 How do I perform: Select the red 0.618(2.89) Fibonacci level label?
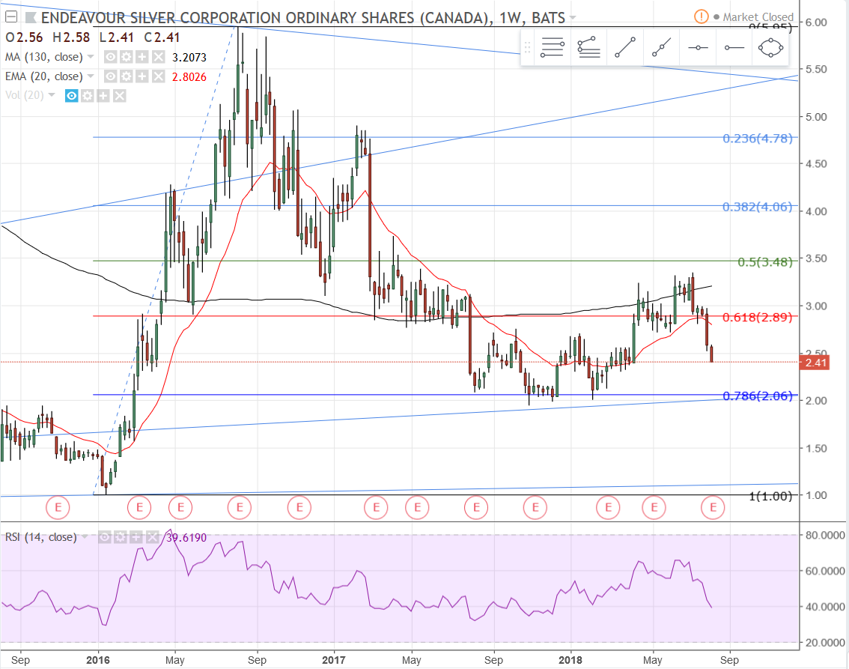(758, 318)
